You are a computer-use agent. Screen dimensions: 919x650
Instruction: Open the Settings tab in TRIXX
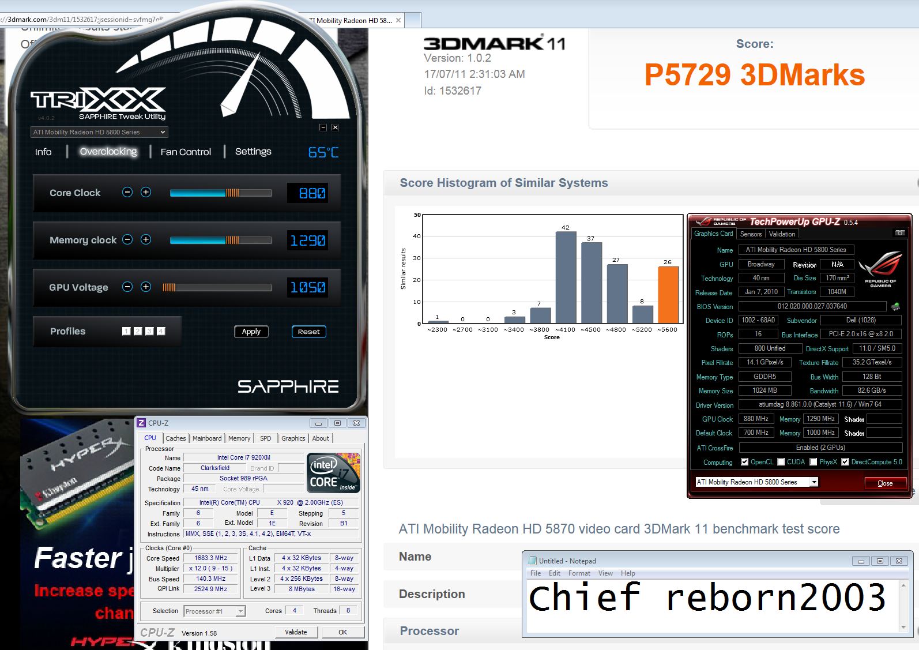pos(253,152)
